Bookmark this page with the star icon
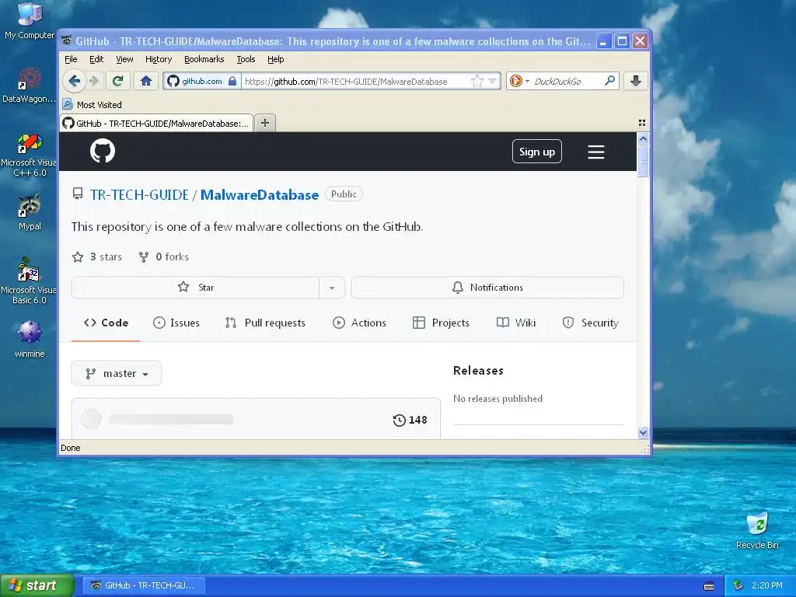 [x=477, y=81]
